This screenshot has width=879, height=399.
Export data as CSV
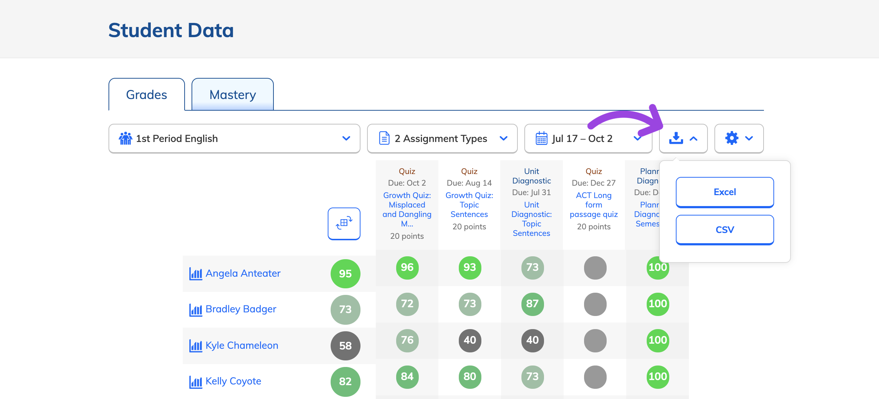pyautogui.click(x=725, y=230)
